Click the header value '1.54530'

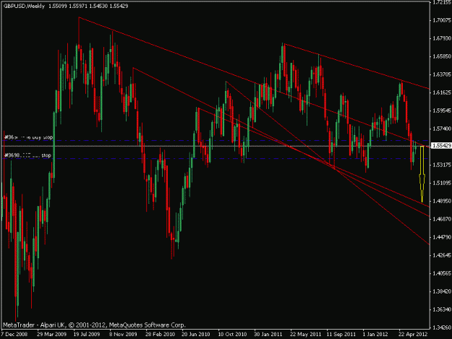98,6
